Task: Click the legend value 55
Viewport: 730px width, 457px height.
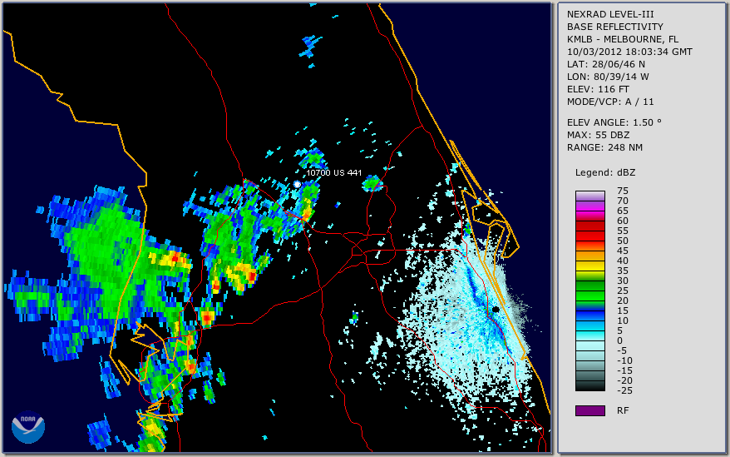Action: pos(623,231)
